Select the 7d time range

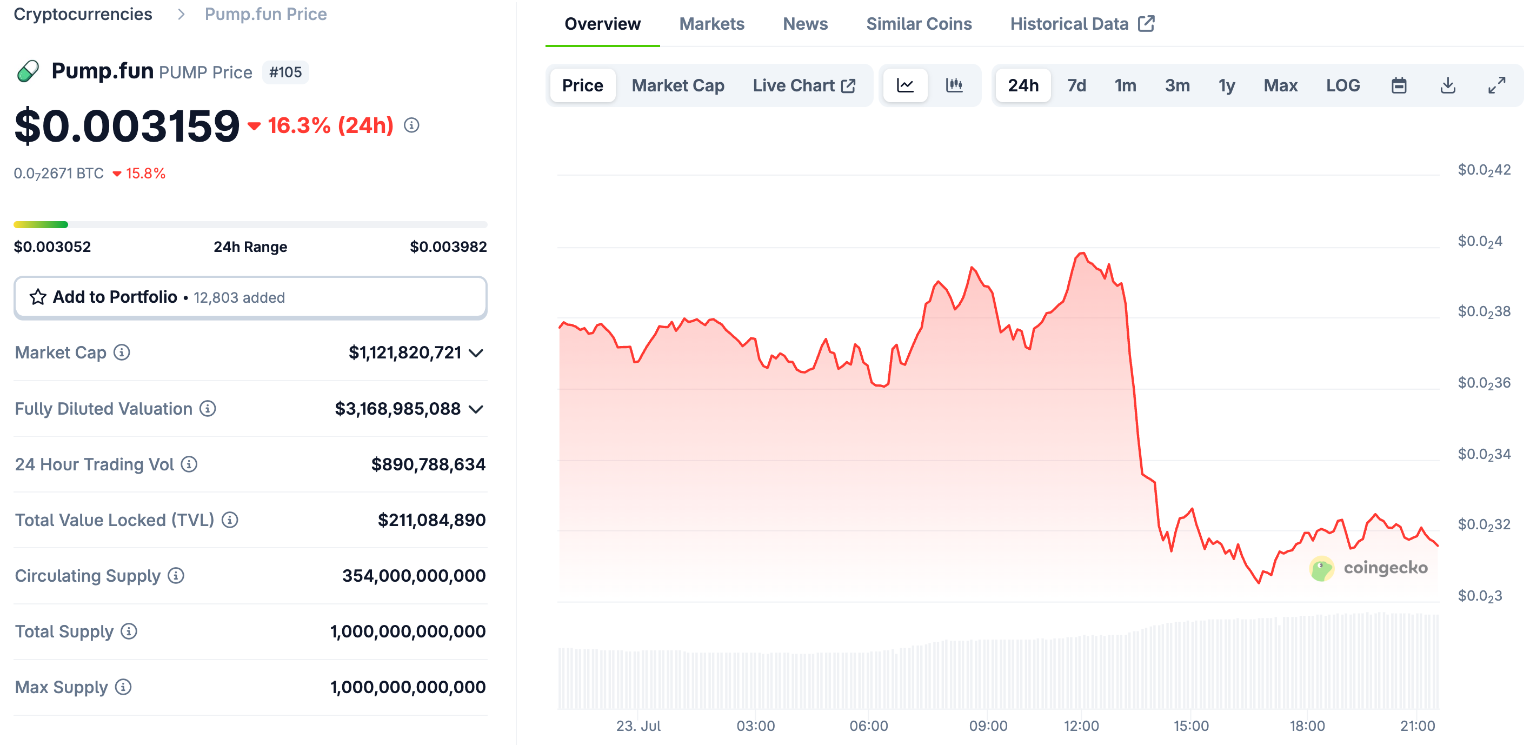(x=1076, y=85)
